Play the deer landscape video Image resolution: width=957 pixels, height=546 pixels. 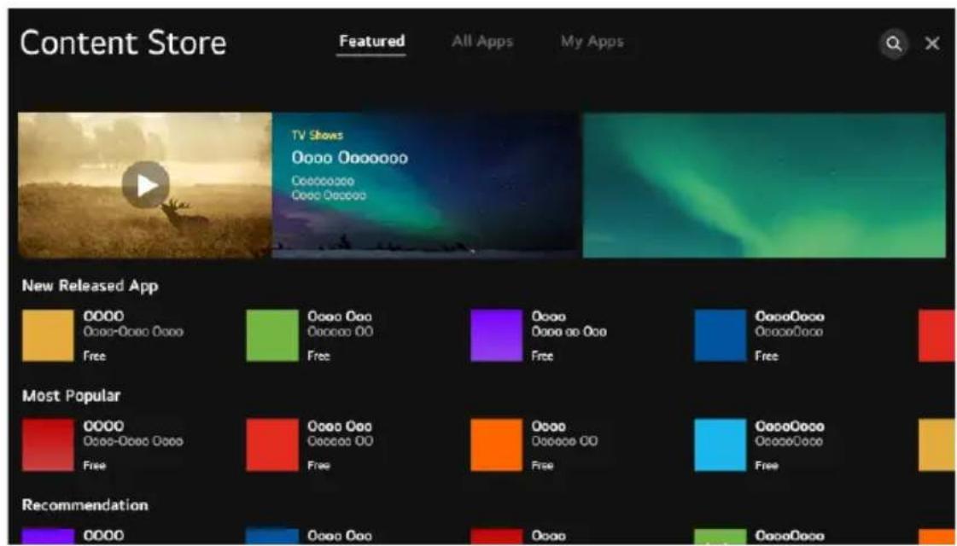(x=145, y=185)
